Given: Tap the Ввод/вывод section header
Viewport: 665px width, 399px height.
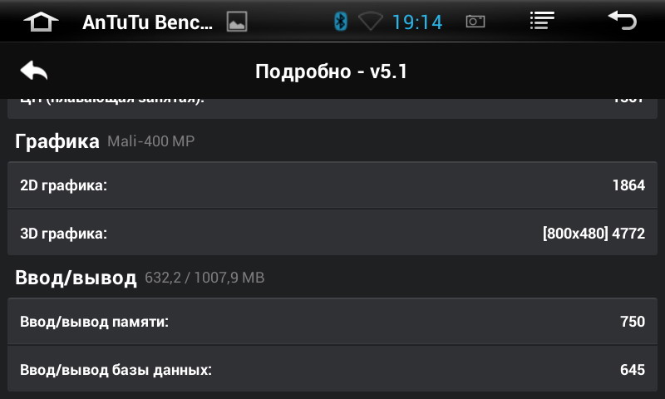Looking at the screenshot, I should 76,278.
